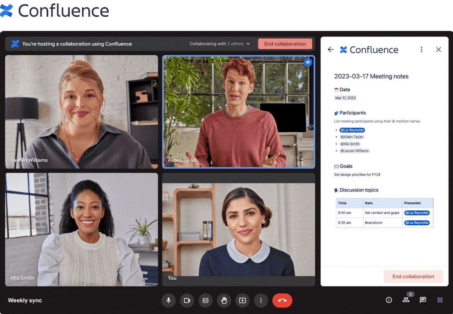Mute the microphone in the call bar
Screen dimensions: 453x314
click(x=168, y=300)
